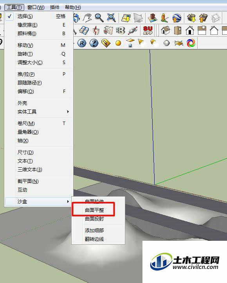The width and height of the screenshot is (227, 283).
Task: Choose 添加细部 in the sandbox submenu
Action: (99, 231)
